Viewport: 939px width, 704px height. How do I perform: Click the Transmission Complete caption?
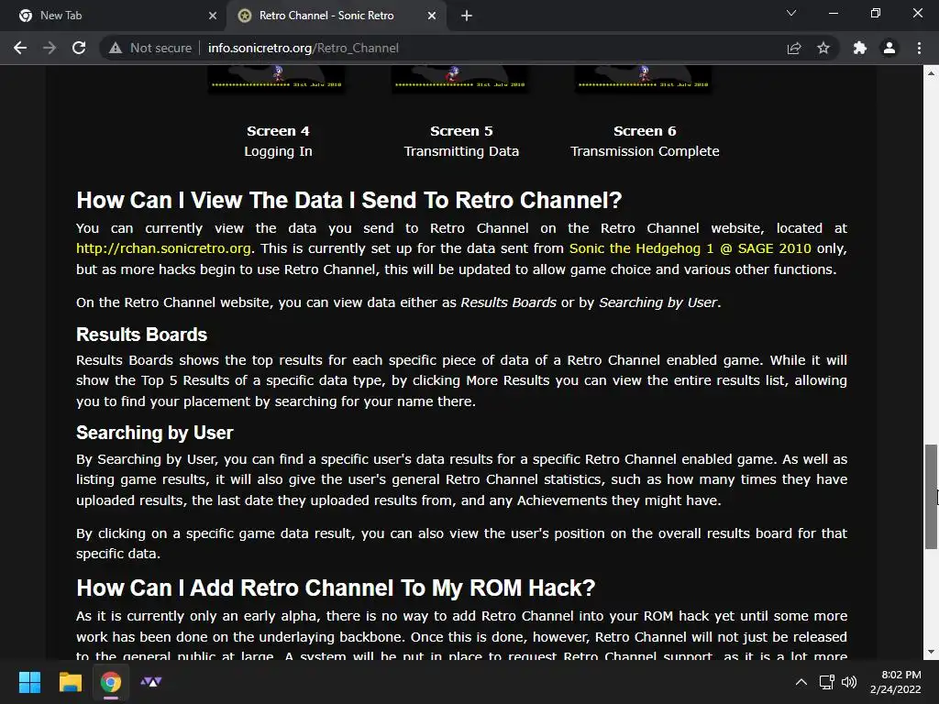click(x=645, y=151)
